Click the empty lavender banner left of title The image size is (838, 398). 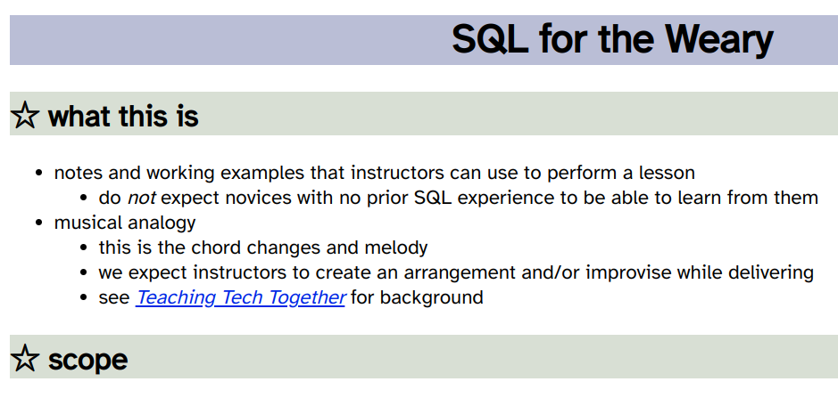tap(223, 40)
